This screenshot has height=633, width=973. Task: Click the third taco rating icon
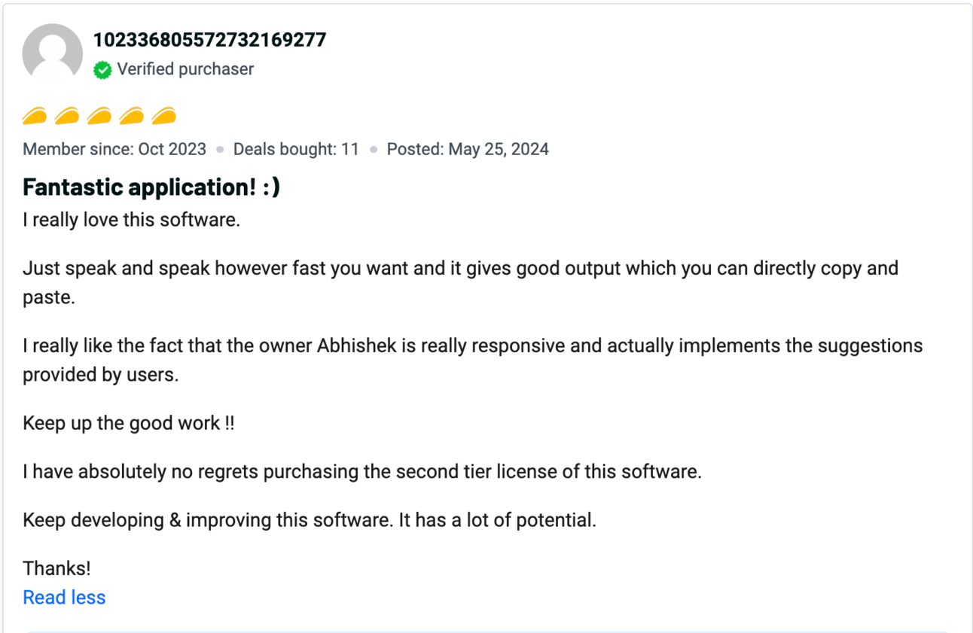(99, 115)
